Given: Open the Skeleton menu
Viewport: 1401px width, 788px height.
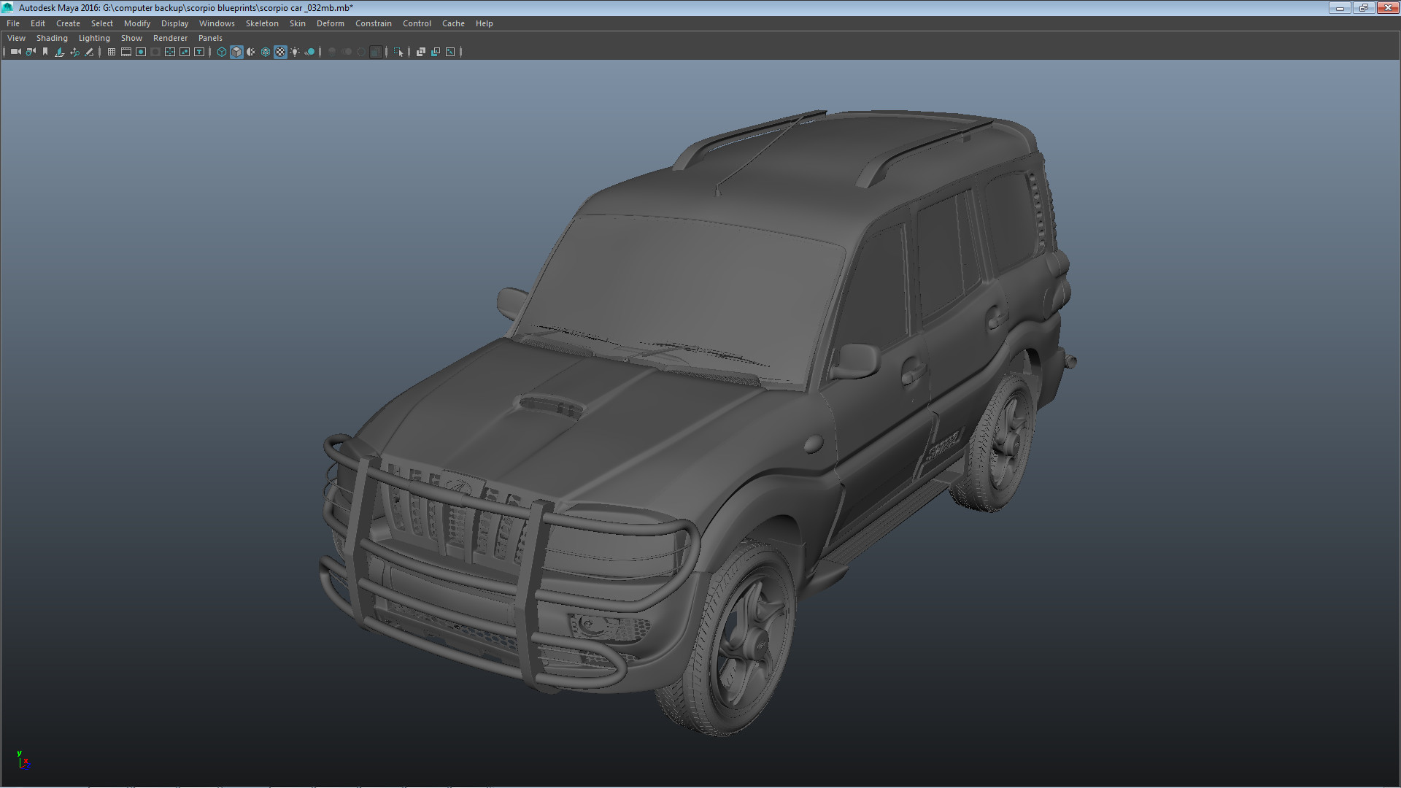Looking at the screenshot, I should point(261,23).
